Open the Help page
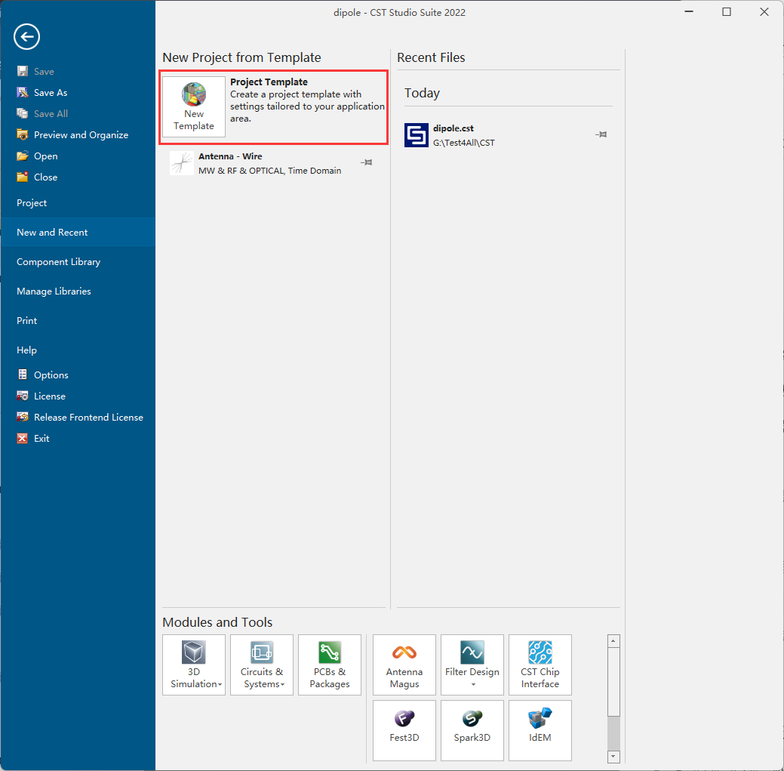784x771 pixels. point(78,350)
